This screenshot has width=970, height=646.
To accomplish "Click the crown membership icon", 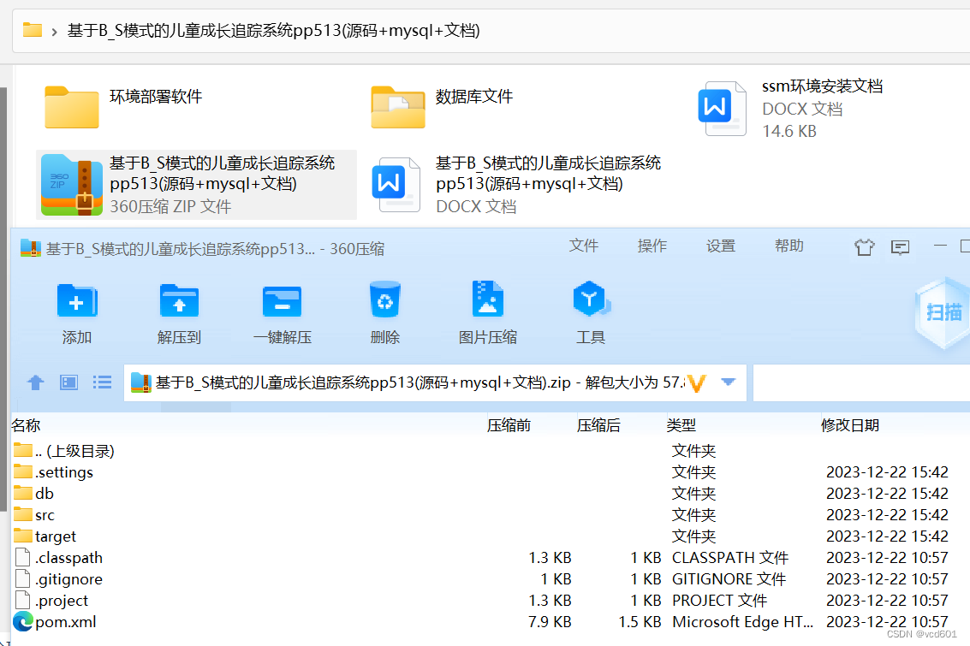I will pos(864,246).
